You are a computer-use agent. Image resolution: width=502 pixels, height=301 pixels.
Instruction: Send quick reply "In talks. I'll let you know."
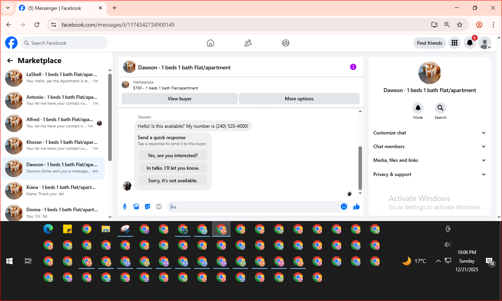(x=173, y=168)
